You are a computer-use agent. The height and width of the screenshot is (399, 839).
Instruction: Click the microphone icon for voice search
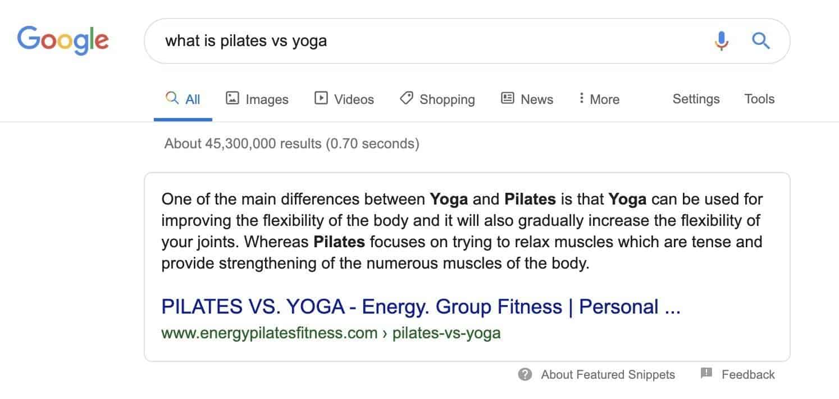[721, 40]
